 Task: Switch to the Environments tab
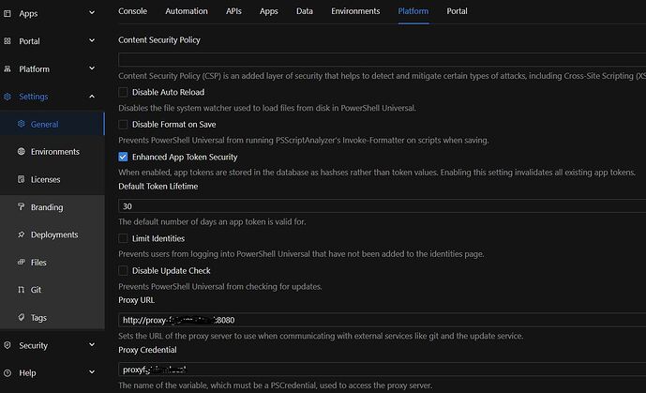click(355, 11)
